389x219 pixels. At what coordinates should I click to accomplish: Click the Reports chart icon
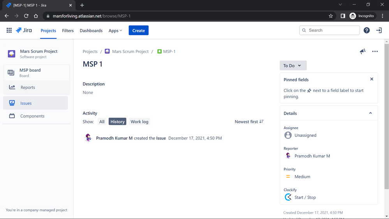12,87
